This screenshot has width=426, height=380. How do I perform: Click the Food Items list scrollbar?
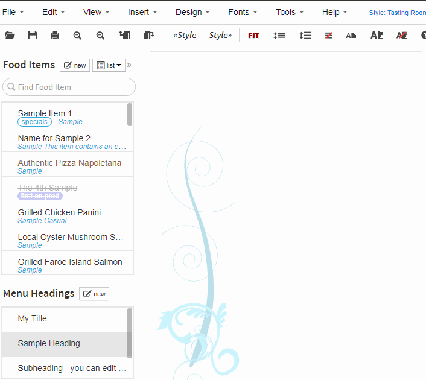point(130,115)
